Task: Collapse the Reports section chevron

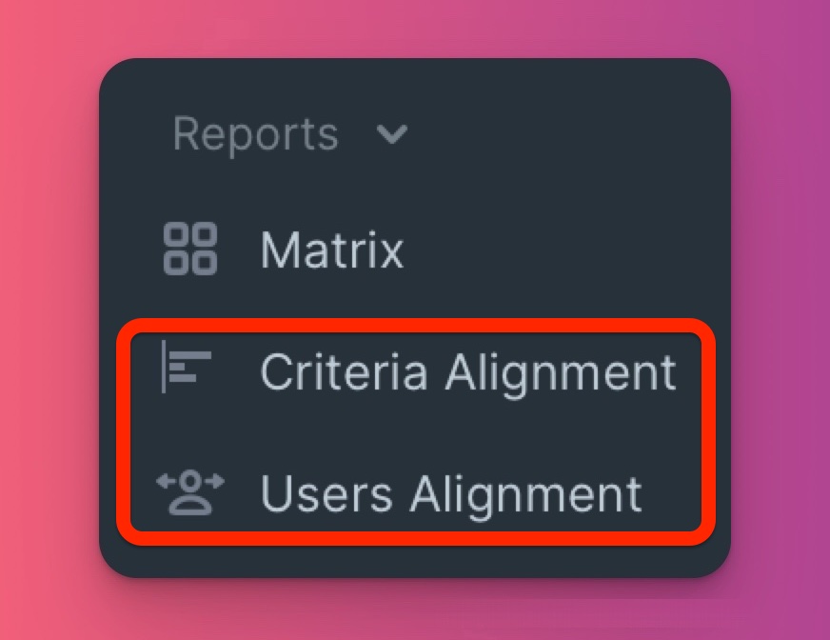Action: (392, 134)
